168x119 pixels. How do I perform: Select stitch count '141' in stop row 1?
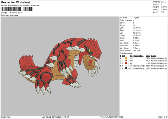pos(131,58)
